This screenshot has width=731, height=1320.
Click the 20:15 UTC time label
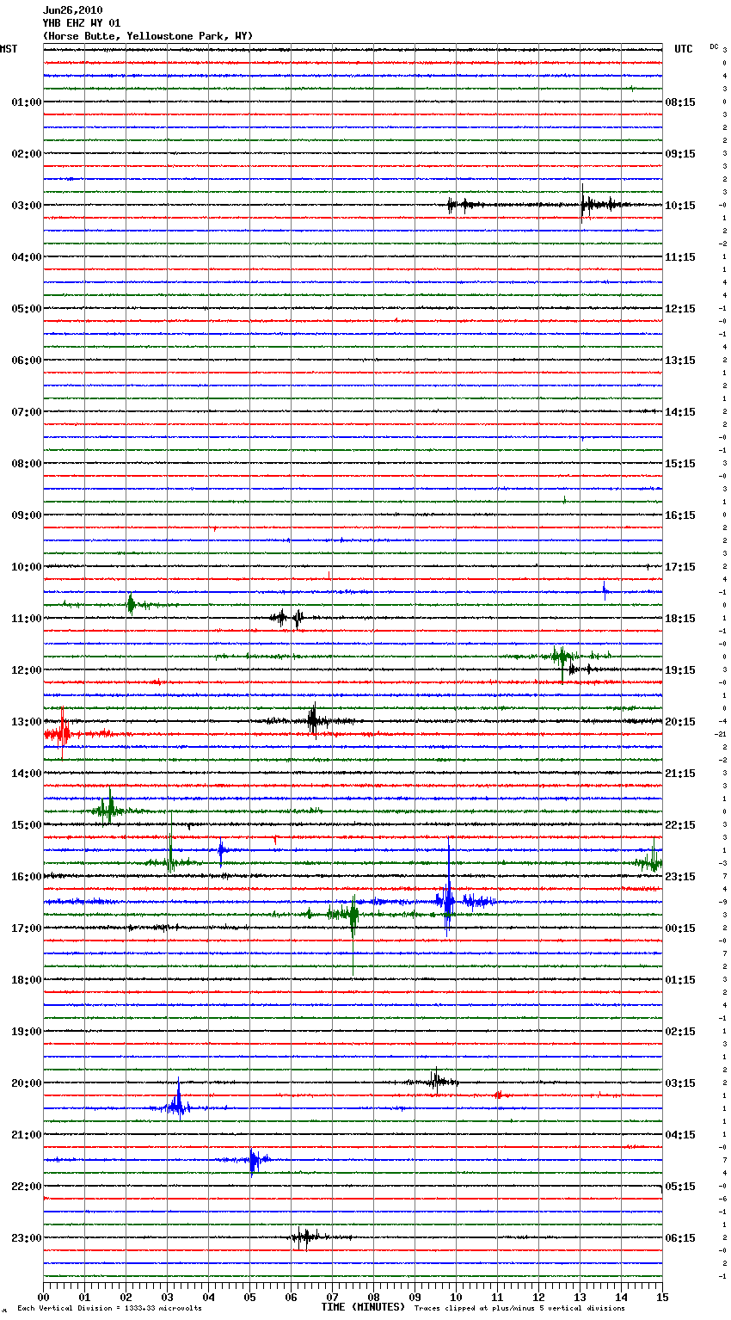coord(680,722)
